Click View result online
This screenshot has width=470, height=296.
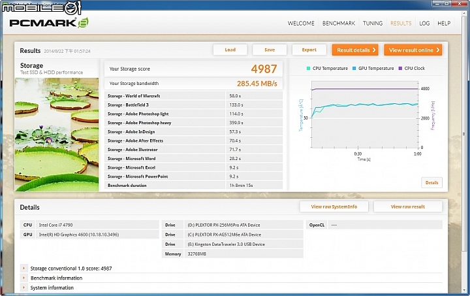(x=413, y=50)
